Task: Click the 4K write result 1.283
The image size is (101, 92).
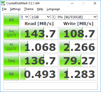Action: tap(78, 74)
